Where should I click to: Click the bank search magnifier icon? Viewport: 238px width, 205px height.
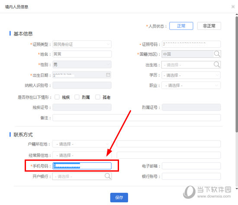tap(108, 176)
